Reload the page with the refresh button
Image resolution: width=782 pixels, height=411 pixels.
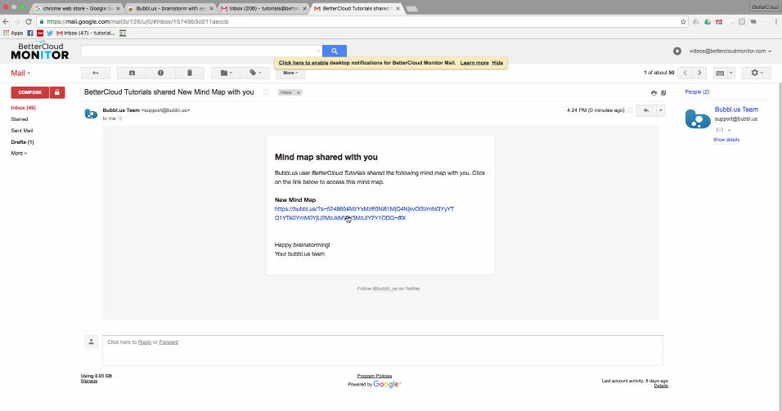29,21
